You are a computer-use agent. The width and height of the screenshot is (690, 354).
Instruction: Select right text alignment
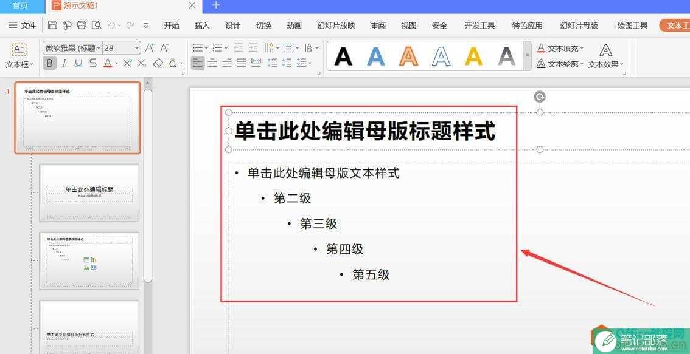[x=226, y=63]
